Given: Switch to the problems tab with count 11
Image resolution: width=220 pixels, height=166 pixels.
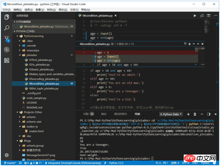Looking at the screenshot, I should pos(88,114).
